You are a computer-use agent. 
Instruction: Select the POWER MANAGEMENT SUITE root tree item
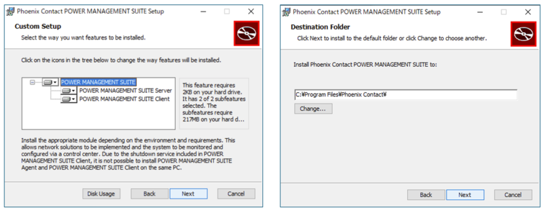tap(98, 82)
